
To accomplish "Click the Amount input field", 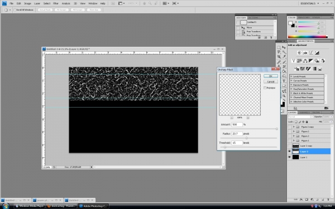I will [237, 124].
